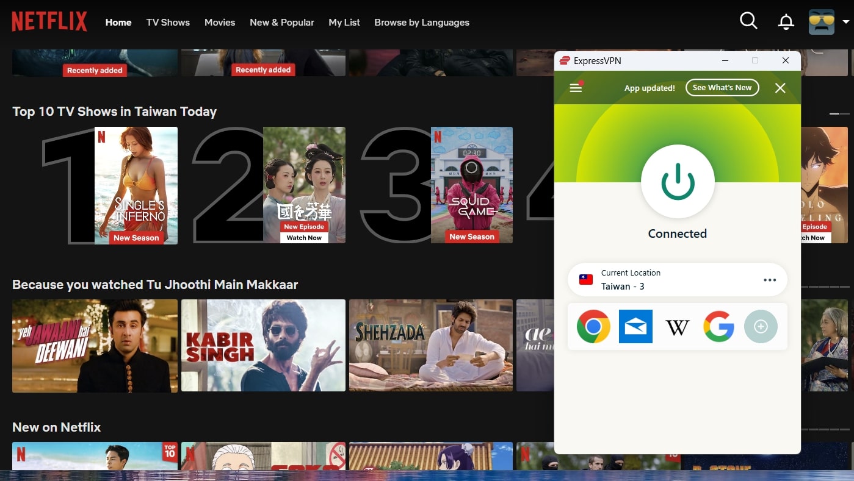
Task: Click the Netflix logo to return home
Action: (49, 21)
